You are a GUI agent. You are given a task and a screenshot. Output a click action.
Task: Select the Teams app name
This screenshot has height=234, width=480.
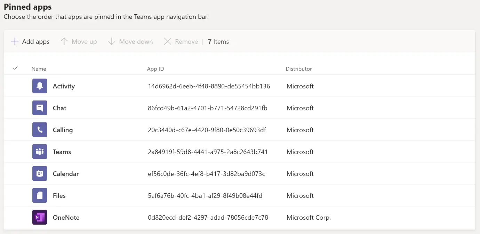pos(62,152)
